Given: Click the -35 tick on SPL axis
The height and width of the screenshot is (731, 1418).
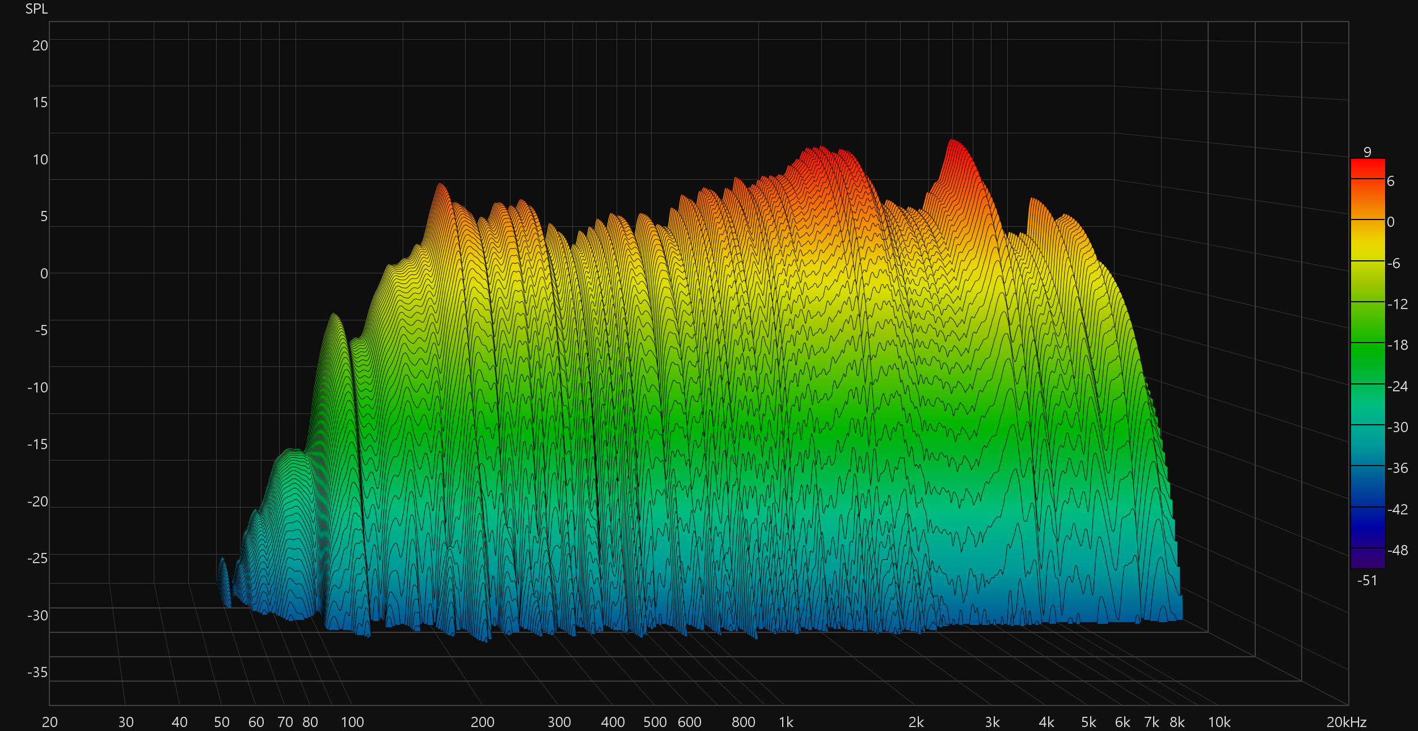Looking at the screenshot, I should [37, 672].
